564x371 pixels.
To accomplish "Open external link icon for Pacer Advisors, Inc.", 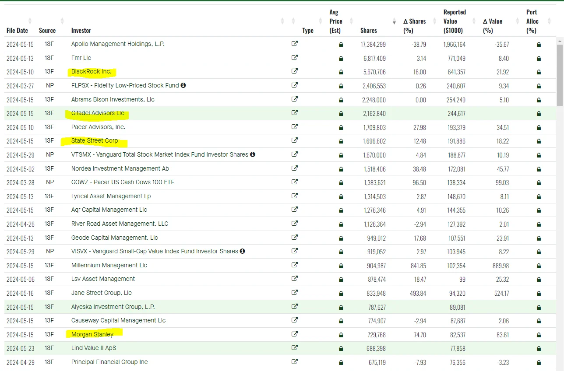I will point(295,127).
